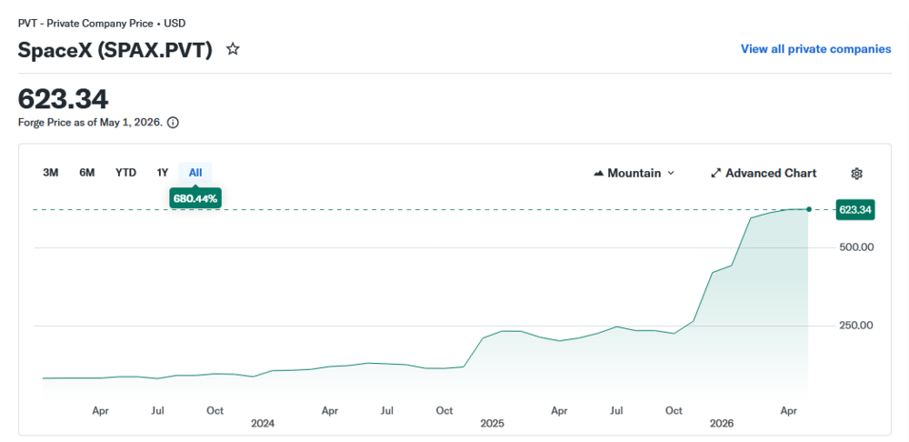Open View all private companies link

pos(815,49)
